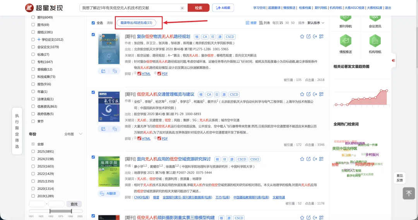Click the edit note icon on second result

(x=308, y=94)
